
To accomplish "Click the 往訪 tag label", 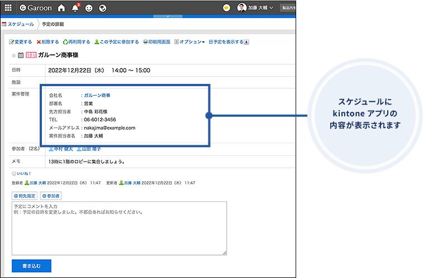I will tap(31, 55).
